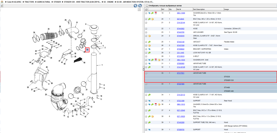
Task: Select callout 23 air cleaner on diagram
Action: (x=46, y=95)
